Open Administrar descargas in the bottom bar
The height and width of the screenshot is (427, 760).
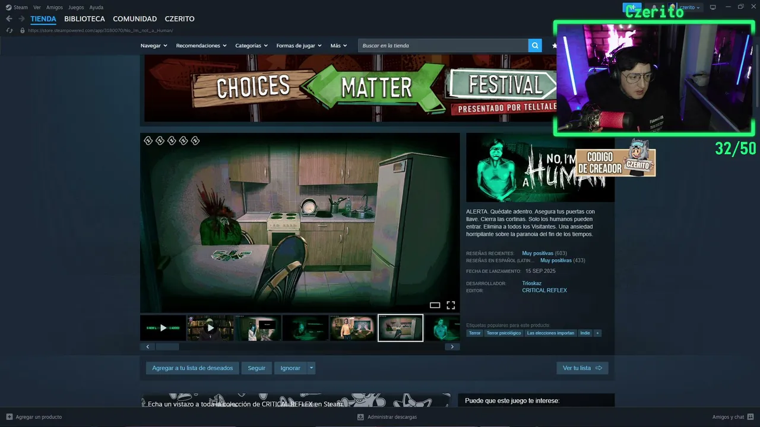(x=392, y=417)
